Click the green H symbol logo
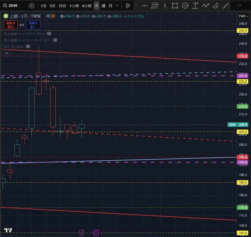The width and height of the screenshot is (251, 237). coord(6,16)
